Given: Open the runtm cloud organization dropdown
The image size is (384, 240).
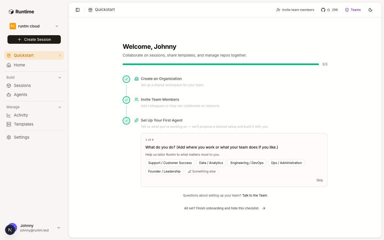Looking at the screenshot, I should tap(34, 26).
